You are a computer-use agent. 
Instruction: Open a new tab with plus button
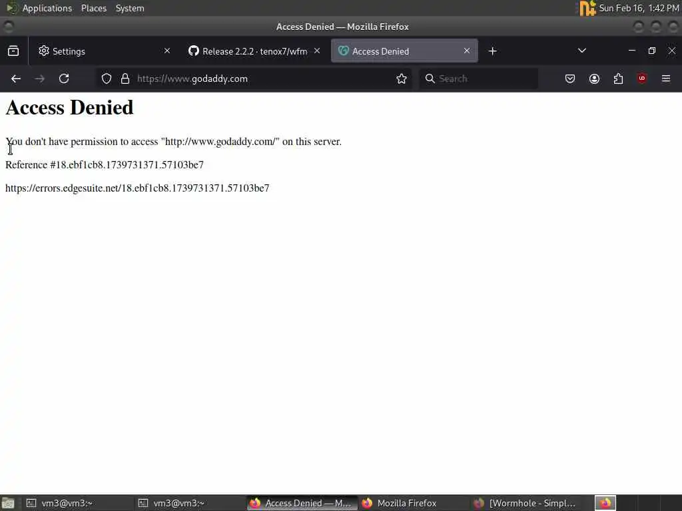[x=492, y=51]
